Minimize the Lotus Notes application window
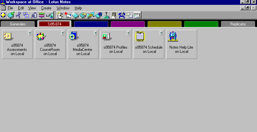 [x=243, y=2]
